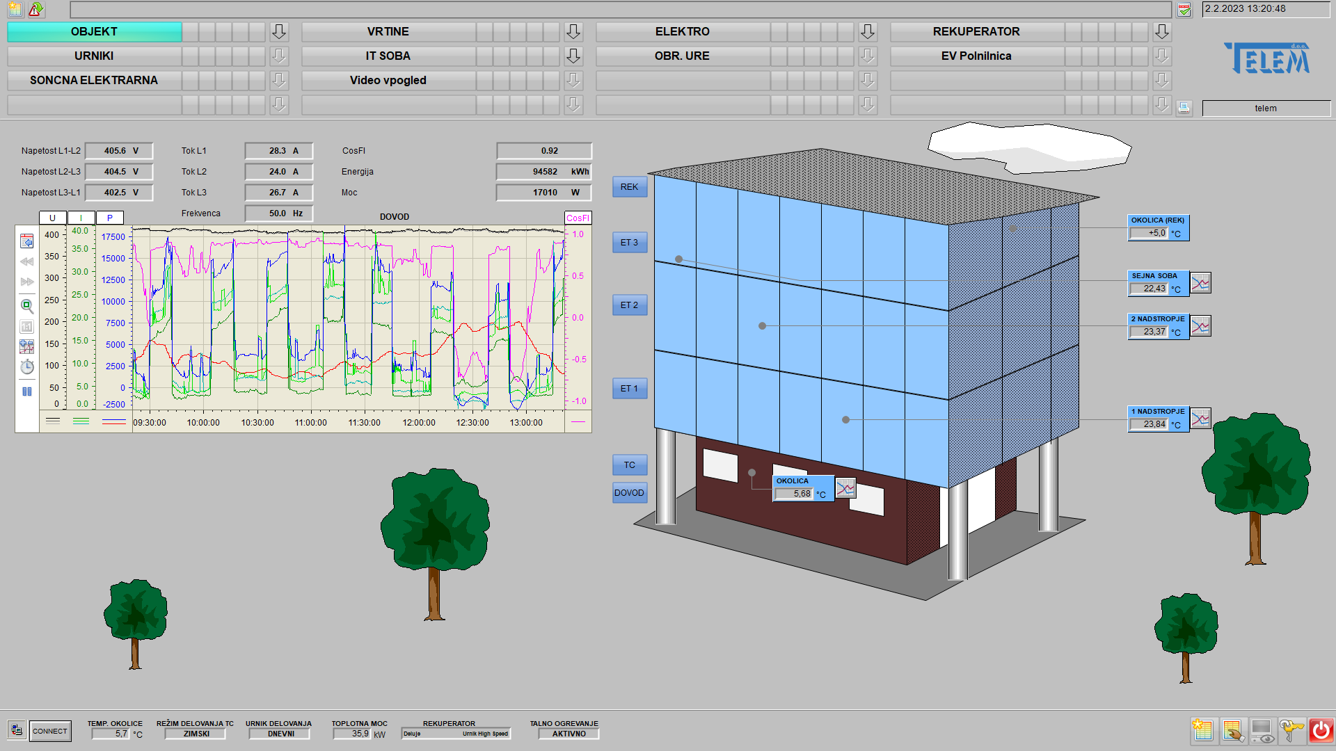Image resolution: width=1336 pixels, height=751 pixels.
Task: Open the ELEKTRO menu
Action: pyautogui.click(x=682, y=32)
